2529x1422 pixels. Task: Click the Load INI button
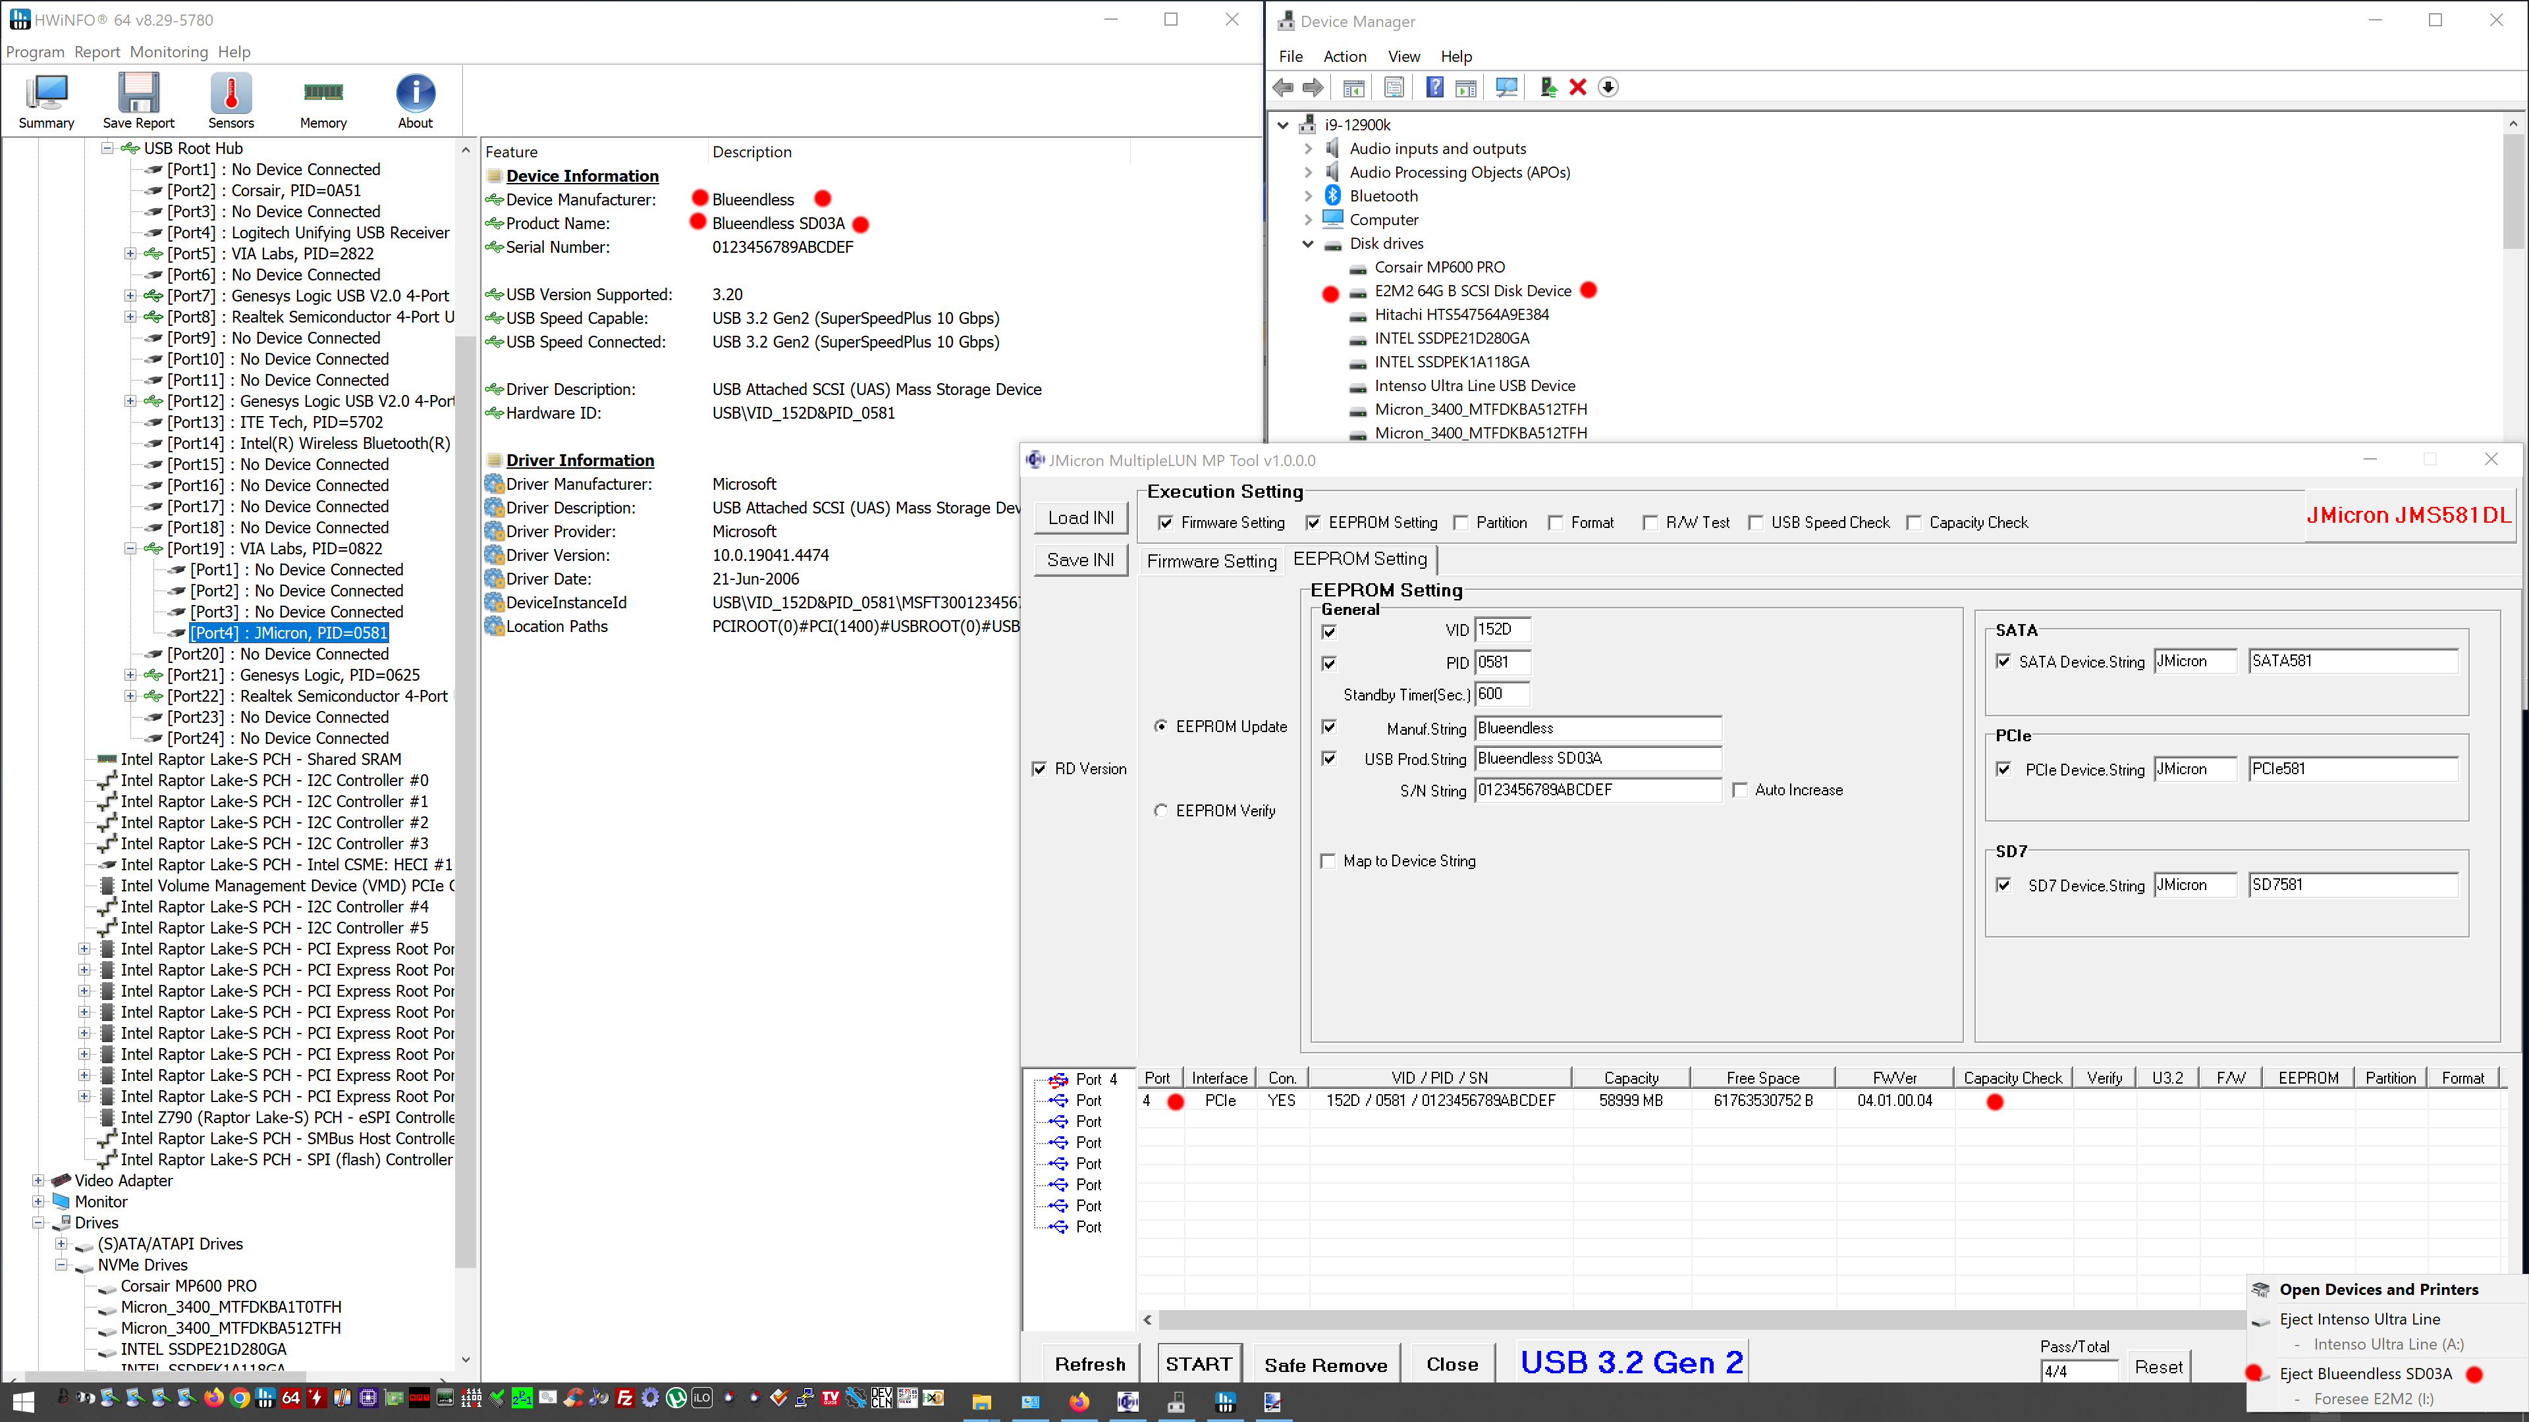coord(1081,518)
